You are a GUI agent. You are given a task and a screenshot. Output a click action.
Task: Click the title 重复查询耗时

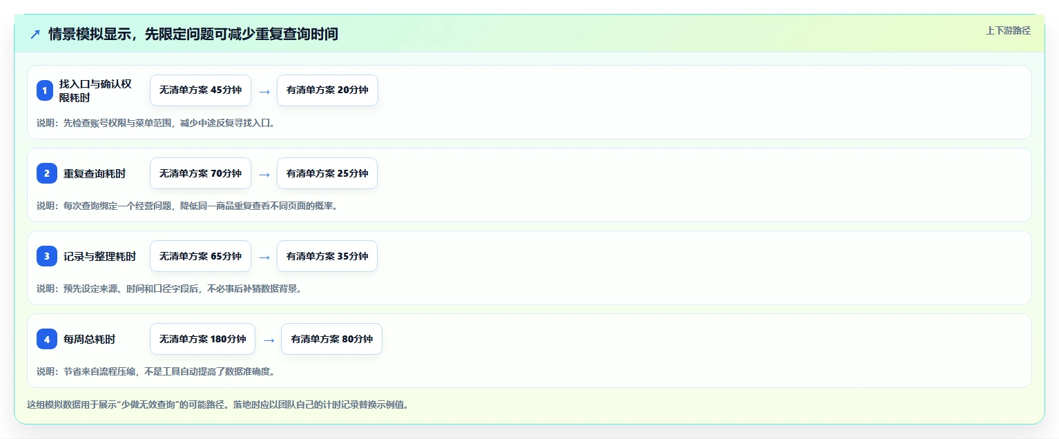pos(95,174)
